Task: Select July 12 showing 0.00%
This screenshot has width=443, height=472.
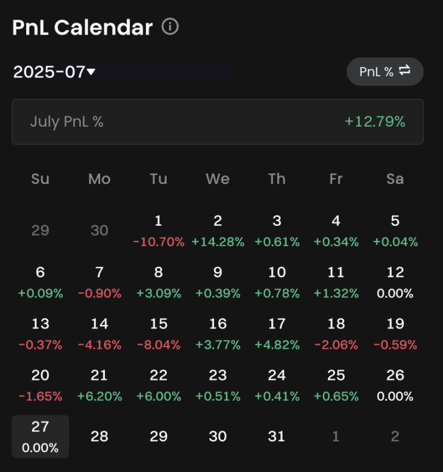Action: tap(395, 282)
